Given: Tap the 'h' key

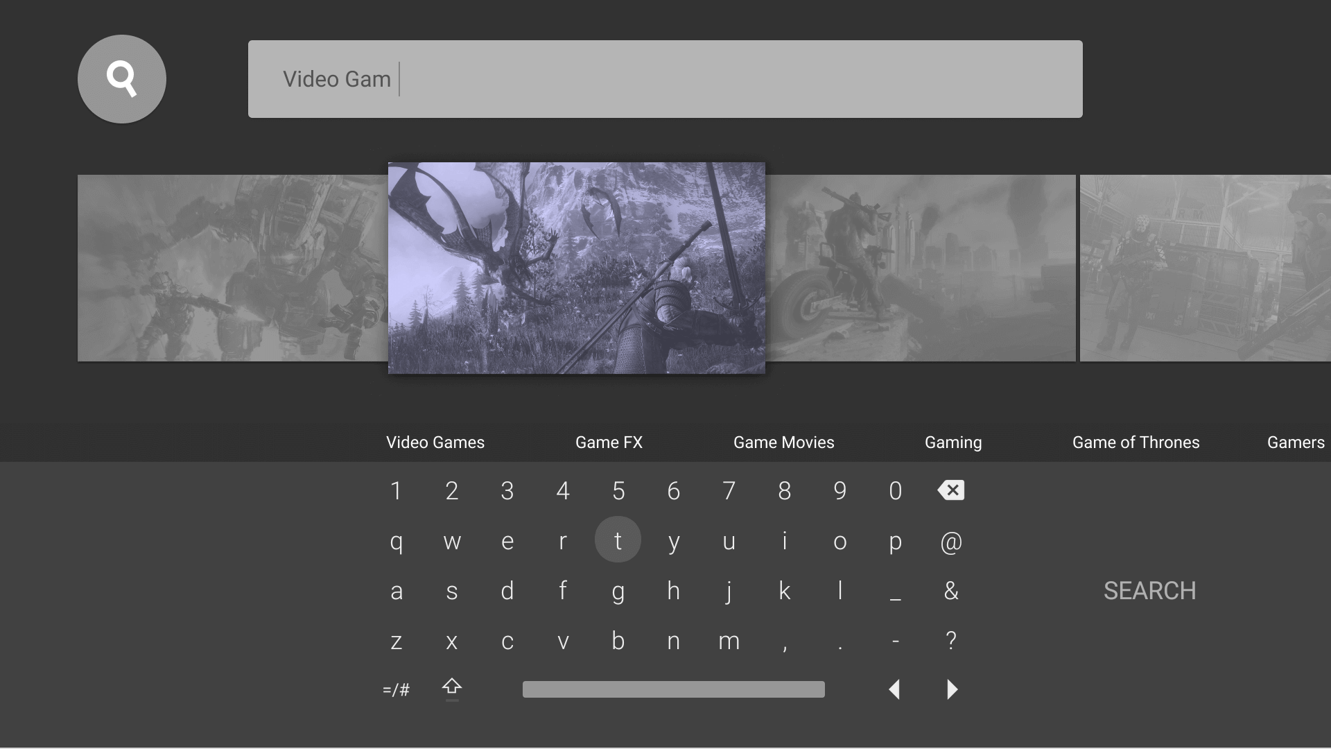Looking at the screenshot, I should 674,591.
